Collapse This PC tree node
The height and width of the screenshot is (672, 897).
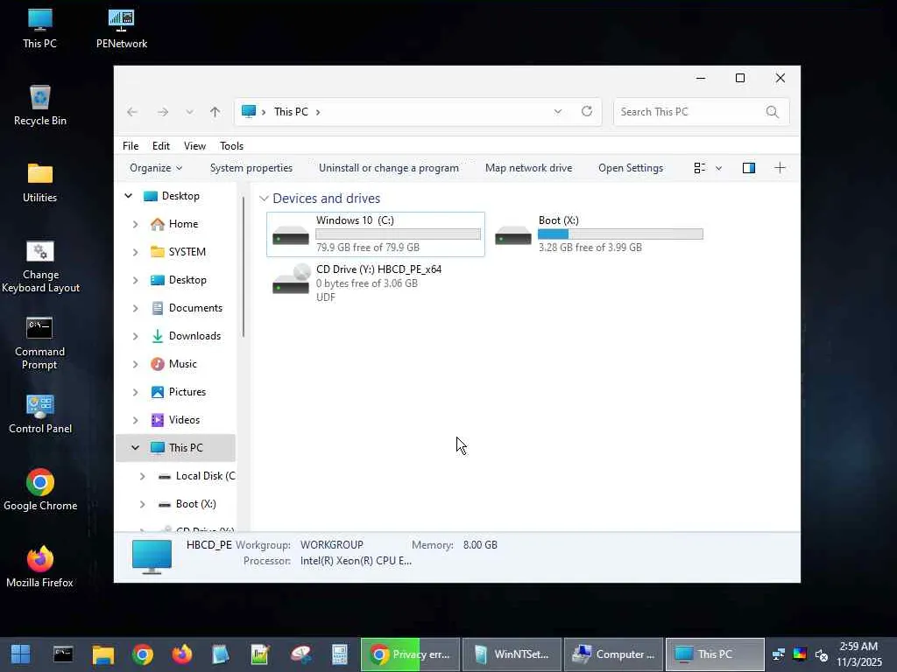[x=136, y=448]
